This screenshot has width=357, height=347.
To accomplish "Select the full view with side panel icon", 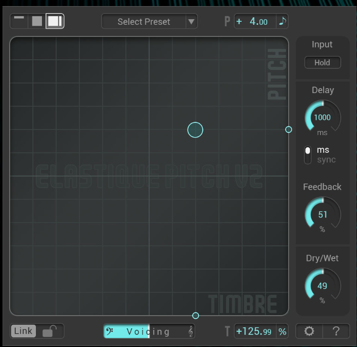I will [x=55, y=21].
